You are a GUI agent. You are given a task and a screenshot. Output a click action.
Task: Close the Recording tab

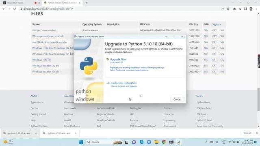[39, 3]
